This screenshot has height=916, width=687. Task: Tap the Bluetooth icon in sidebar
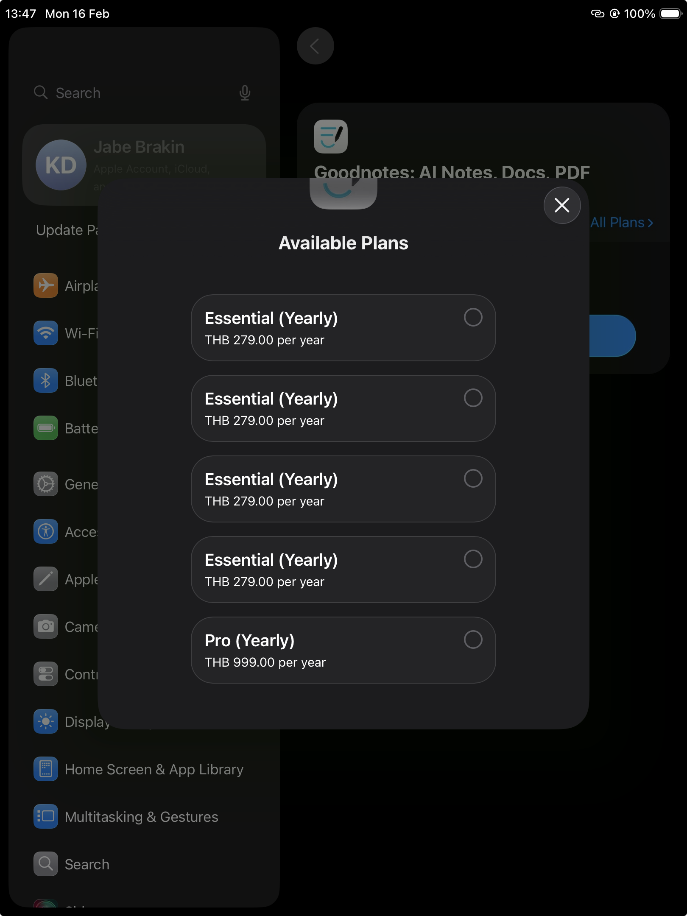(x=46, y=380)
